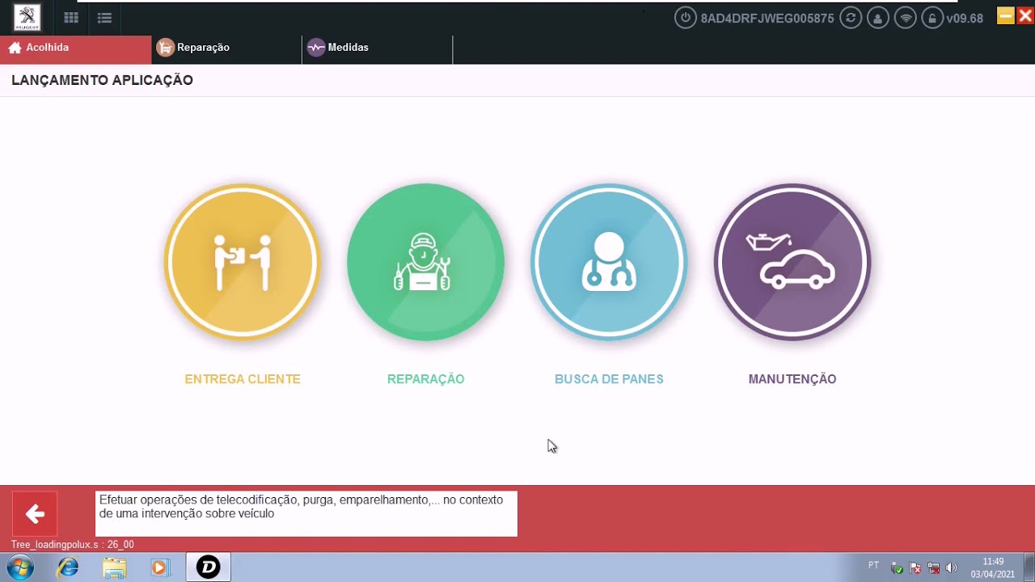Click the version v09.68 text
Viewport: 1035px width, 582px height.
pos(965,19)
